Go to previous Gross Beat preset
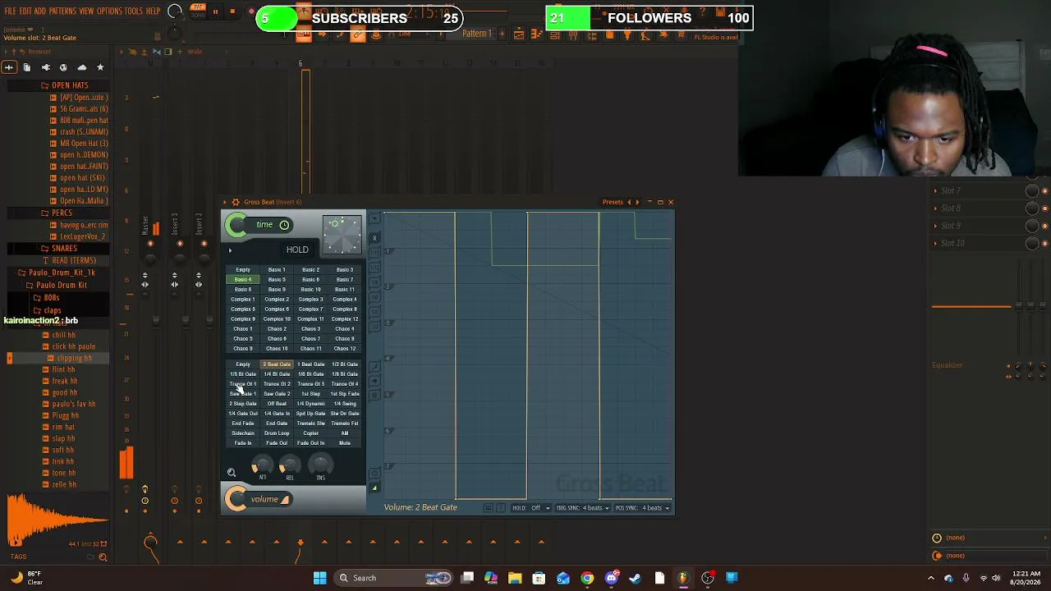This screenshot has width=1051, height=591. [x=629, y=202]
